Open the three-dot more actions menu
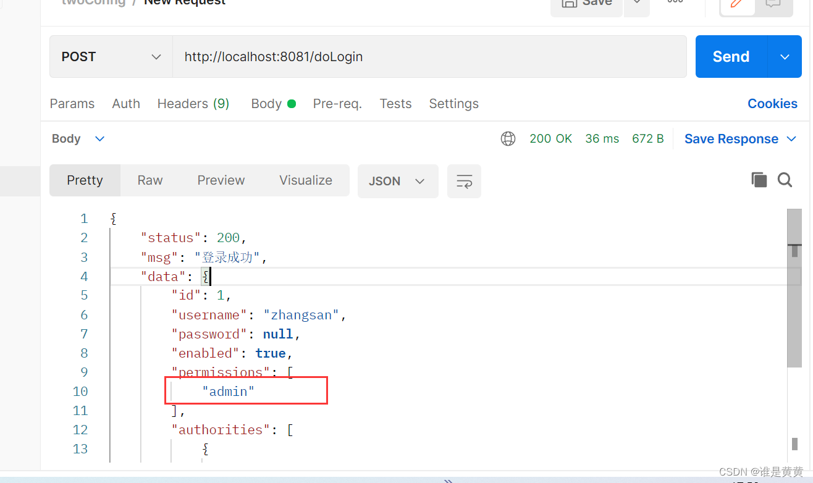This screenshot has width=813, height=483. (675, 3)
